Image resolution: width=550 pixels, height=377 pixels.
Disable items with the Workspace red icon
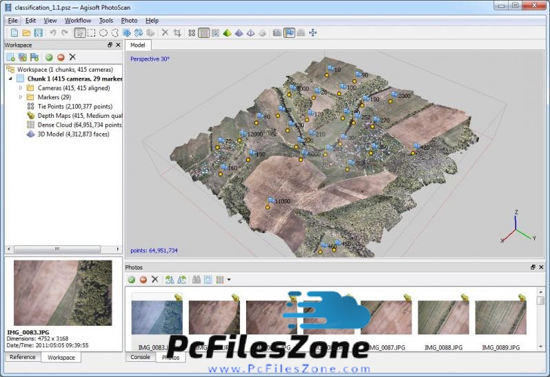(x=61, y=57)
